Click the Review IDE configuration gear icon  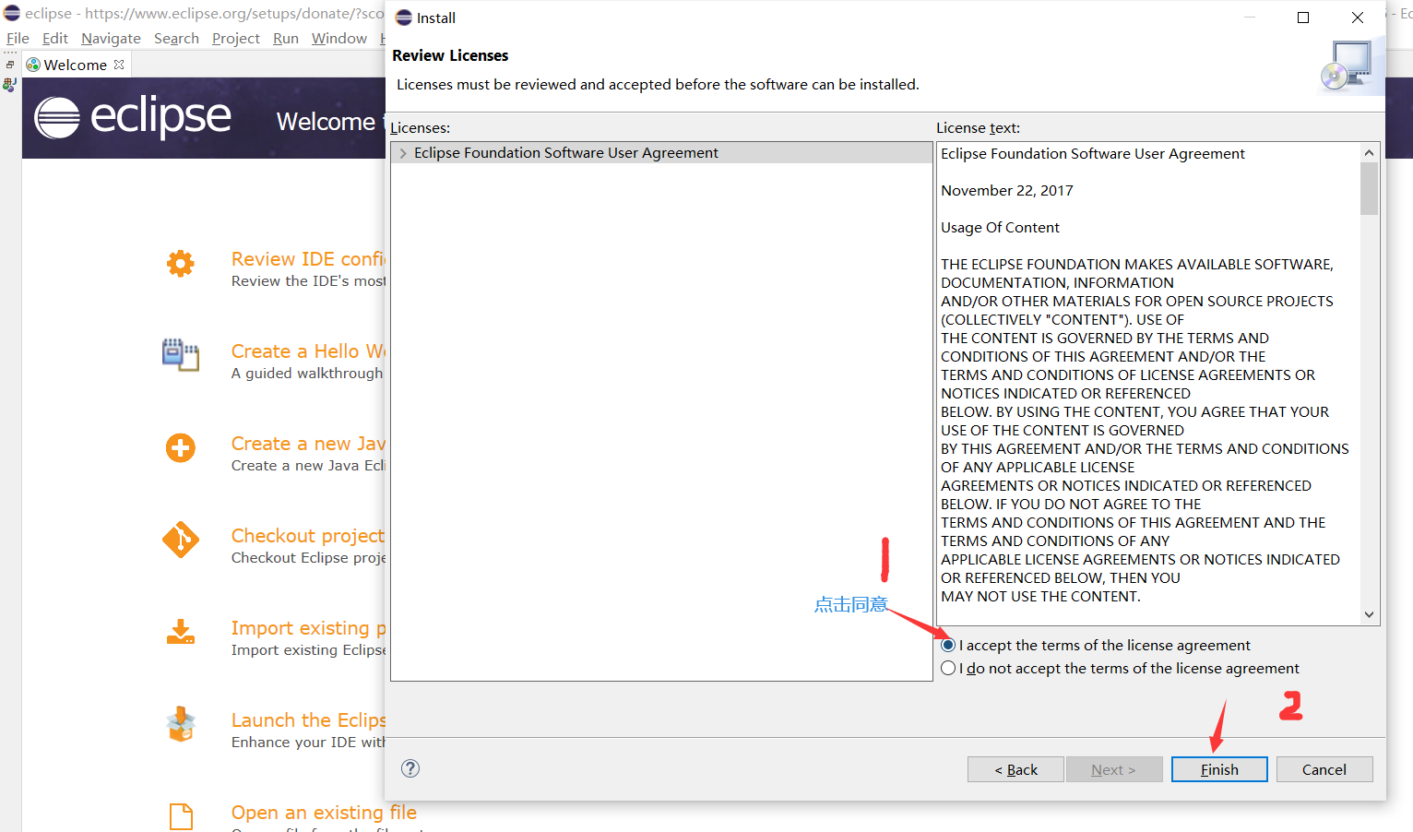click(181, 264)
